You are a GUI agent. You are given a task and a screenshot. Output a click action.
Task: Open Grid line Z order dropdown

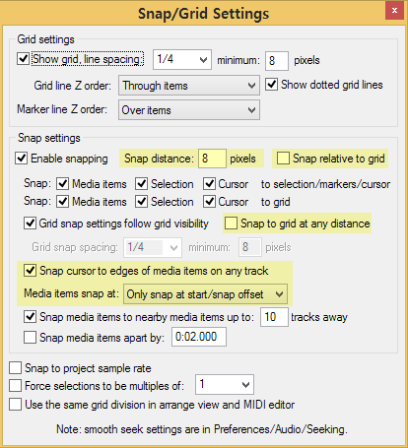pos(189,86)
